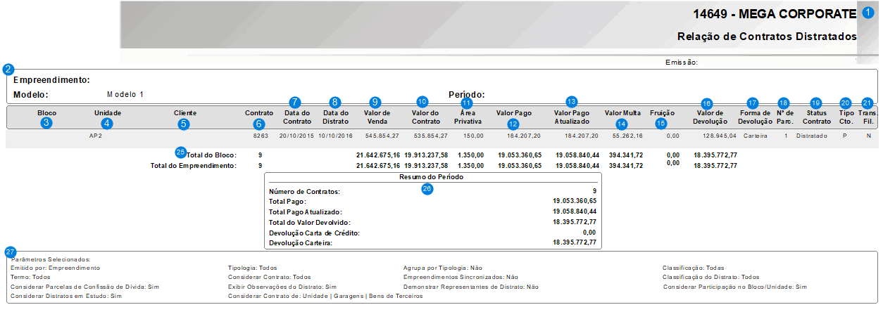The width and height of the screenshot is (883, 312).
Task: Click the 'Parâmetros Selecionados:' heading
Action: pyautogui.click(x=51, y=259)
